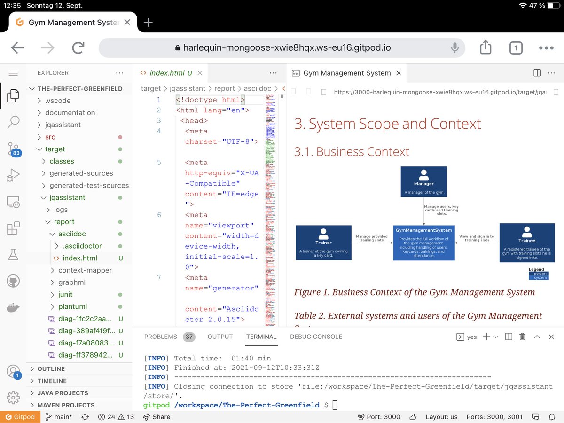Open the GitHub view
The width and height of the screenshot is (564, 423).
click(13, 282)
